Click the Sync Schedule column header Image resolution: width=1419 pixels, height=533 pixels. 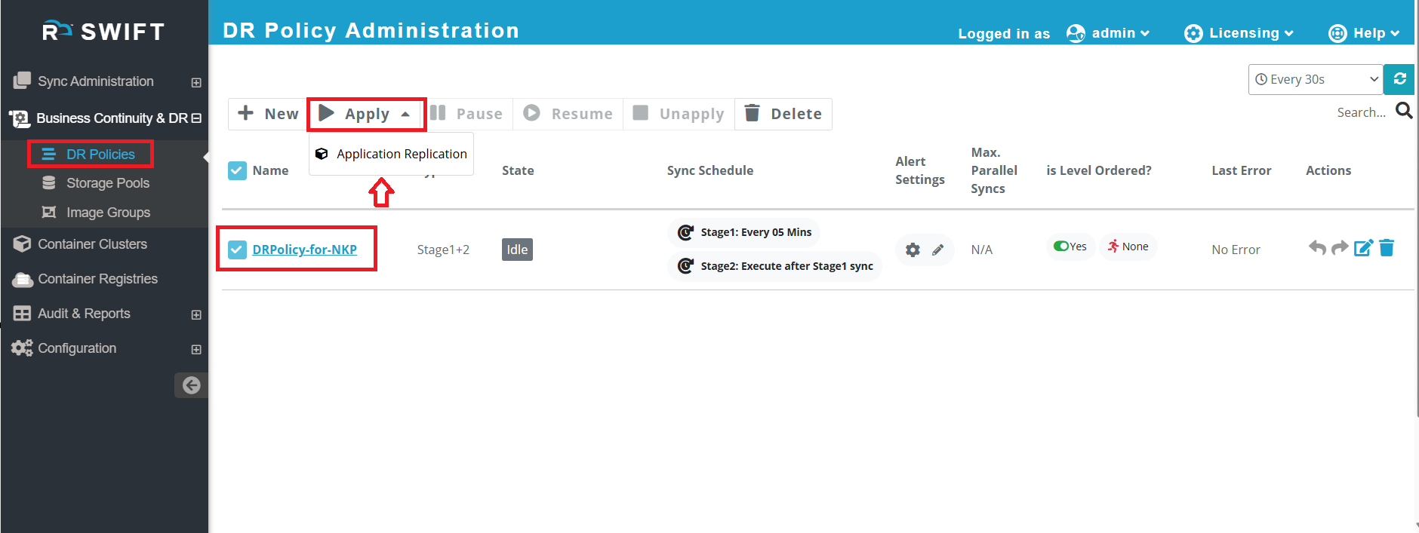(x=710, y=170)
